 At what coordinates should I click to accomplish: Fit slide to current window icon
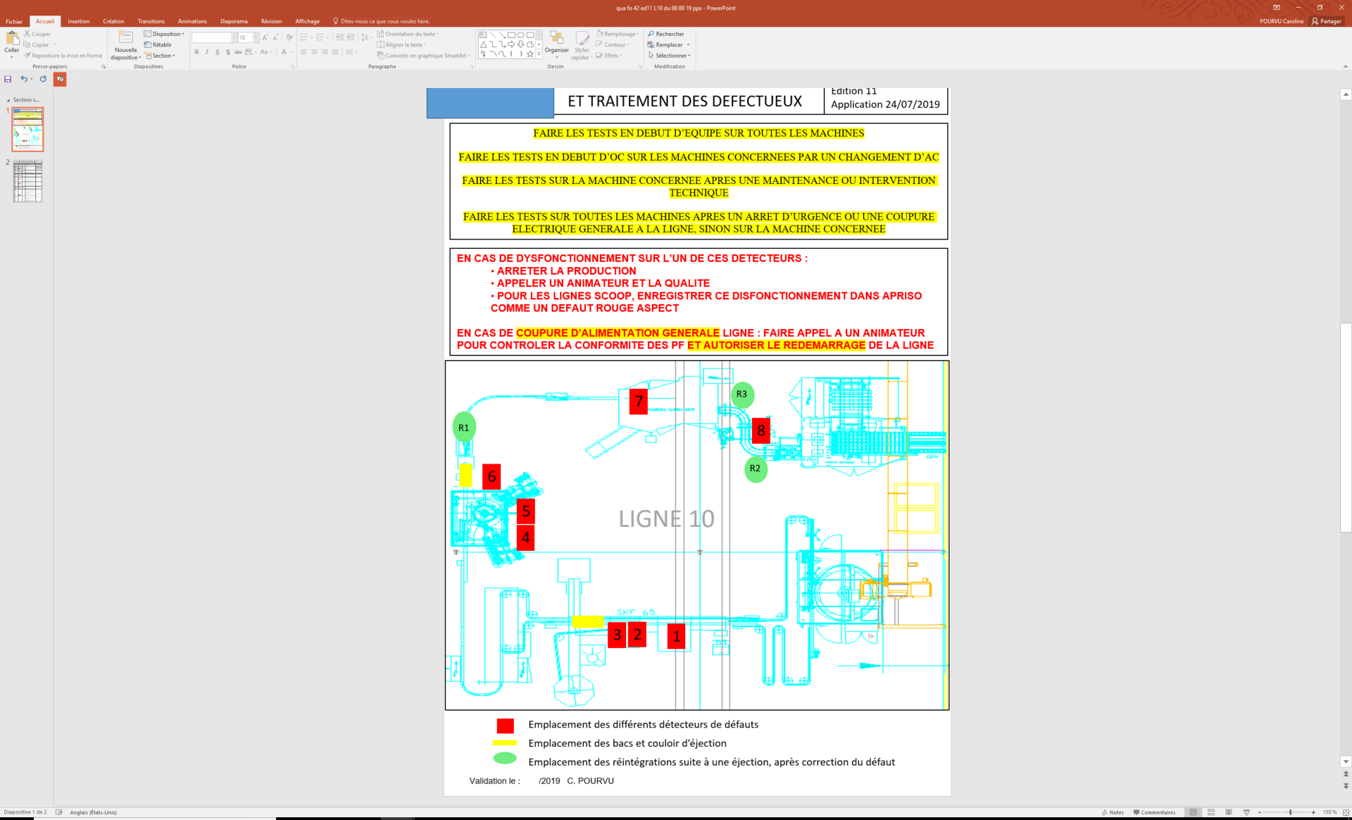(x=1346, y=812)
